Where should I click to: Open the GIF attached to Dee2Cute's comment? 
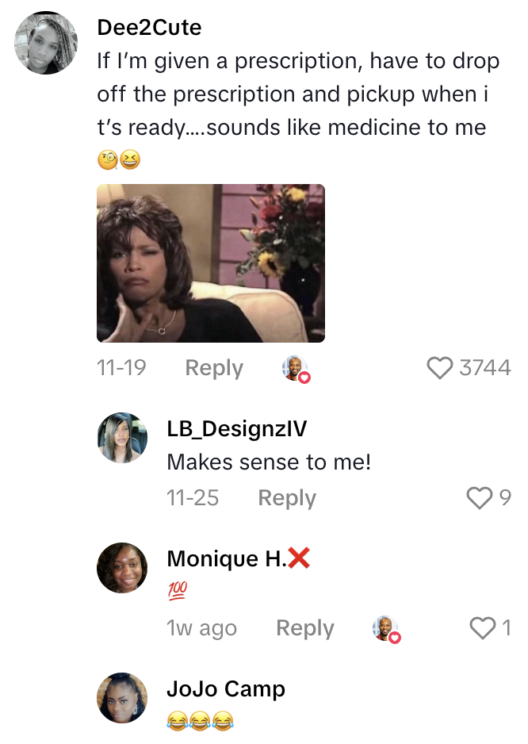click(211, 263)
